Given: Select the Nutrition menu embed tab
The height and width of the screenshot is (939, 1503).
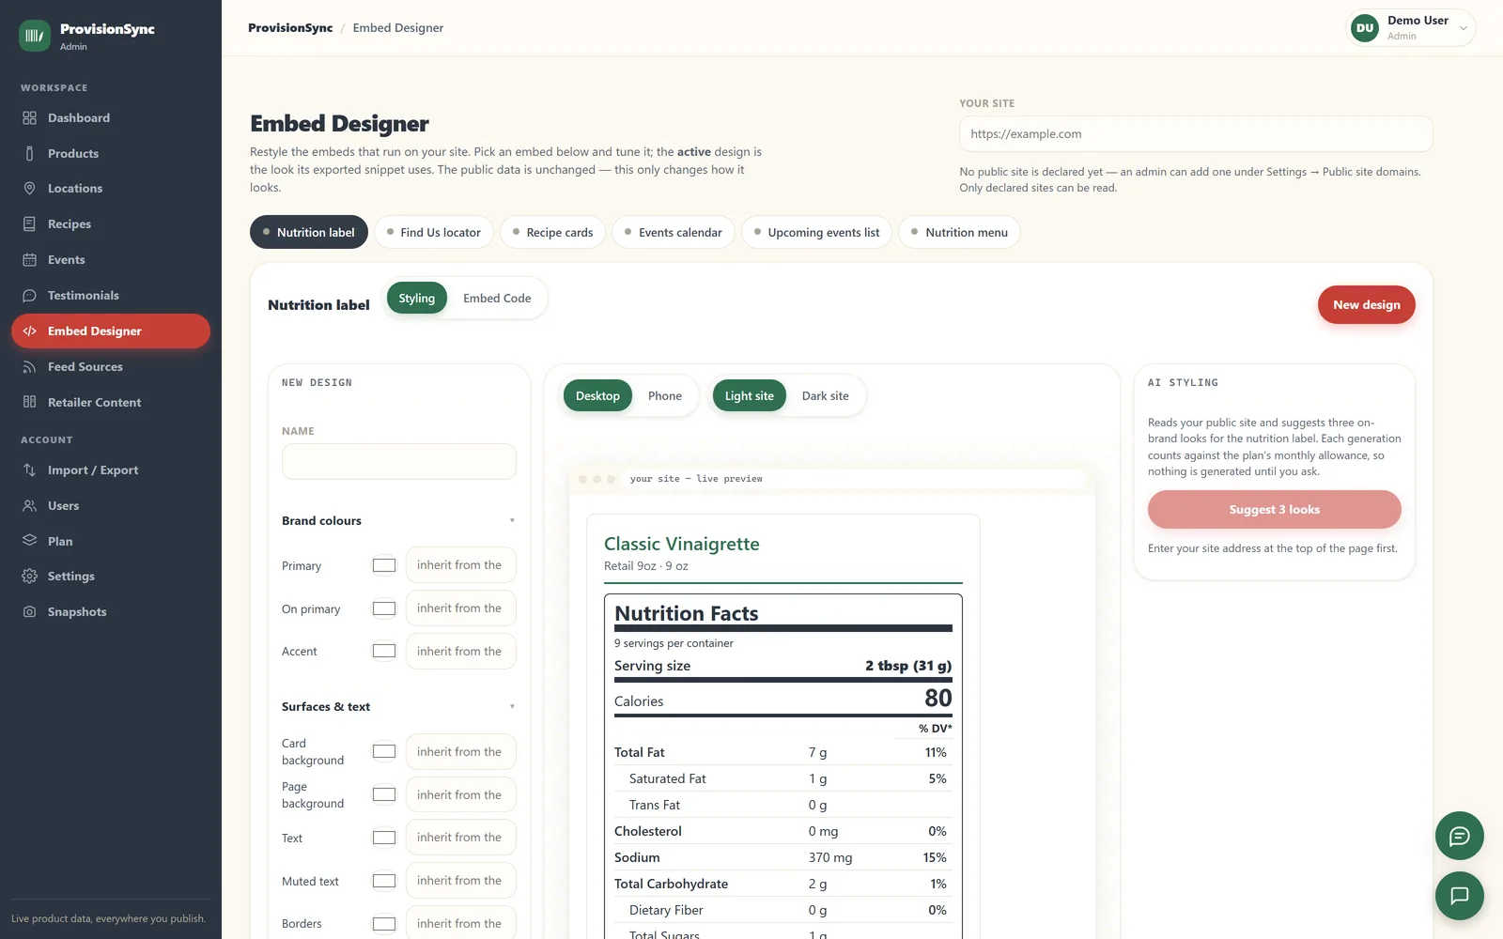Looking at the screenshot, I should tap(959, 233).
